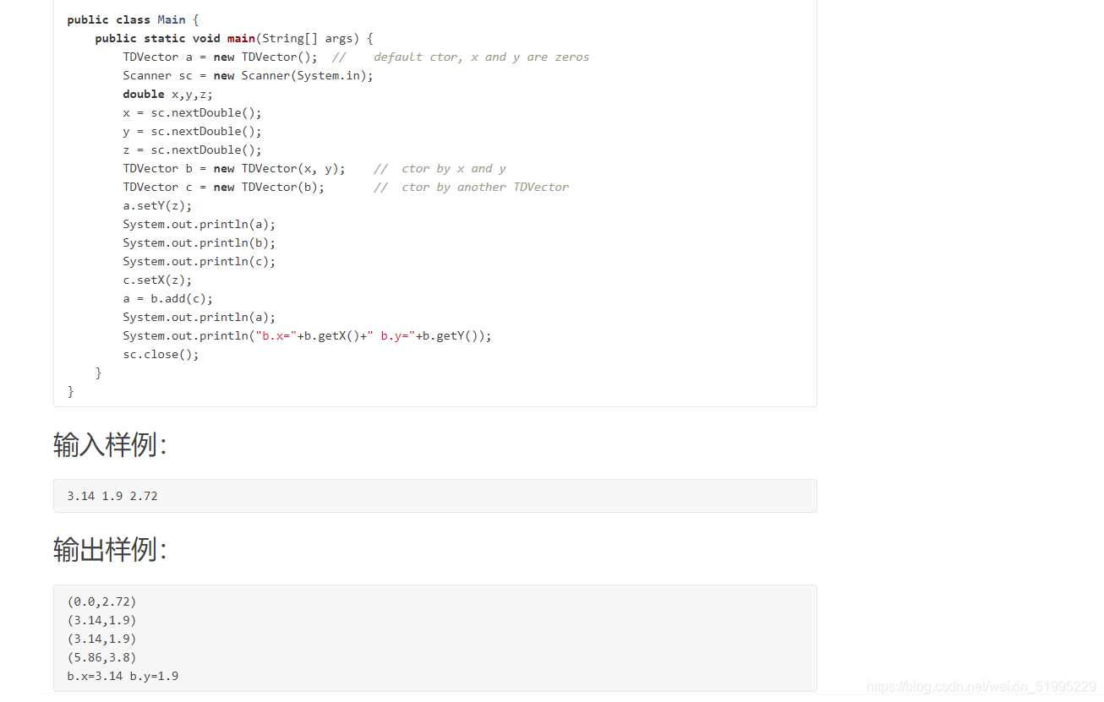Select the closing brace of the Main class

70,391
